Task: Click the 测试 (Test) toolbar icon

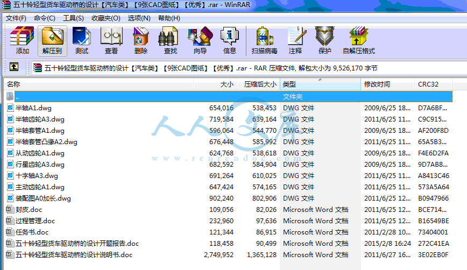Action: click(82, 40)
